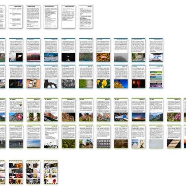186x186 pixels.
Task: Select the page with white feather on black
Action: (16, 50)
